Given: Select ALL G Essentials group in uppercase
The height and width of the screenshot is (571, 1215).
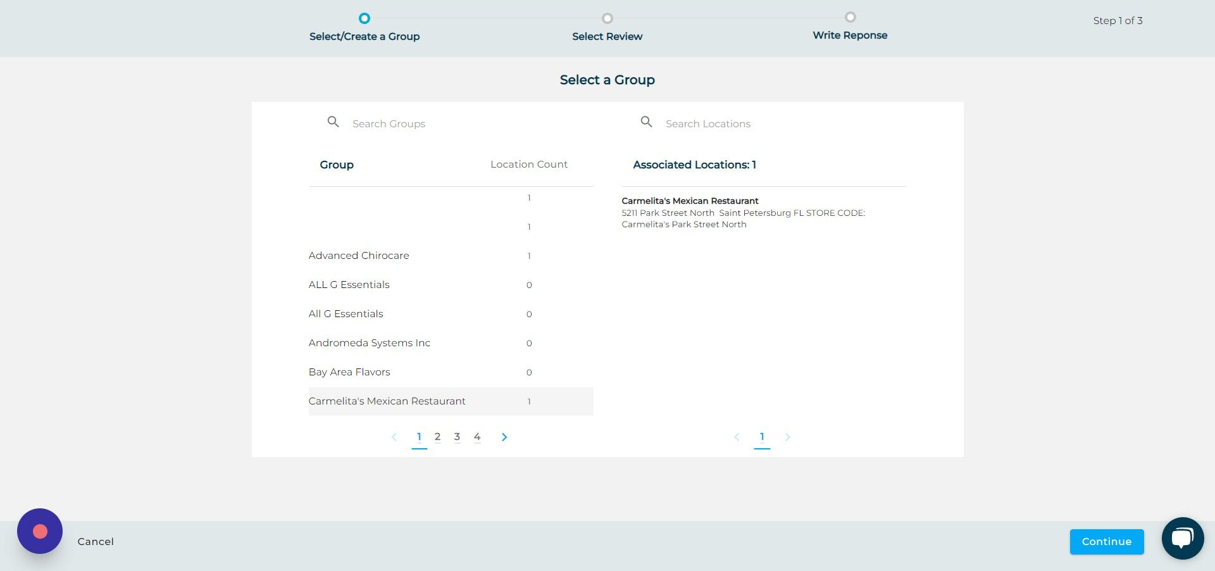Looking at the screenshot, I should click(x=451, y=285).
